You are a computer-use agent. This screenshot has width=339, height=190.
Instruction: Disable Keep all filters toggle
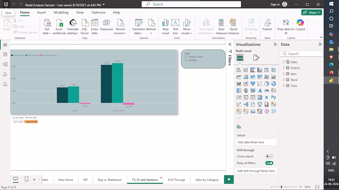pyautogui.click(x=269, y=163)
